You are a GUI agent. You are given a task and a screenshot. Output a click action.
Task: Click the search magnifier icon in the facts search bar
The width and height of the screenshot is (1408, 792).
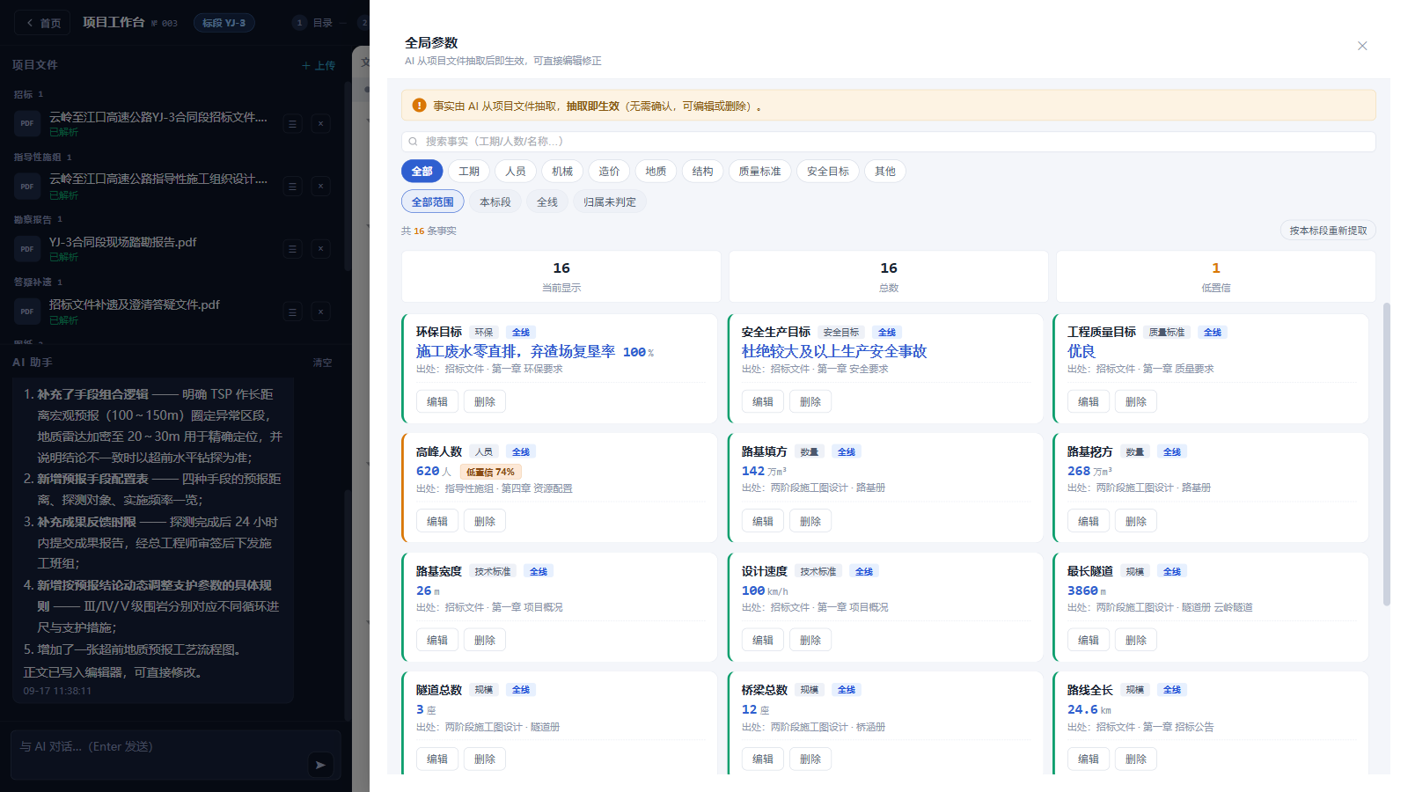(413, 142)
